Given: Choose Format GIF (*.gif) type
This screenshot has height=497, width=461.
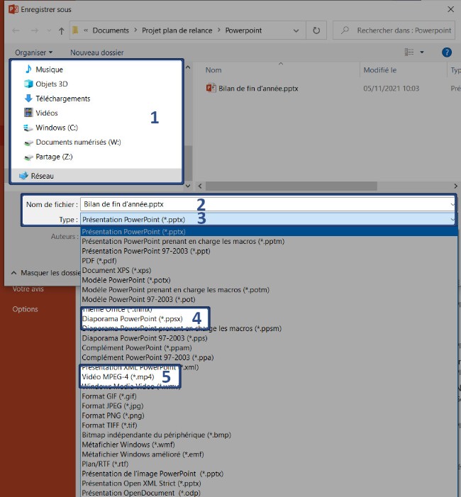Looking at the screenshot, I should [109, 396].
